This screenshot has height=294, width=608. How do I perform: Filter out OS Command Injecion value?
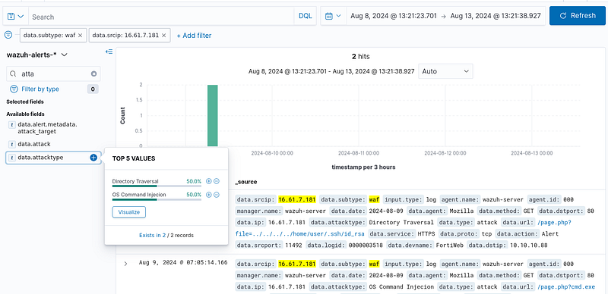click(217, 195)
